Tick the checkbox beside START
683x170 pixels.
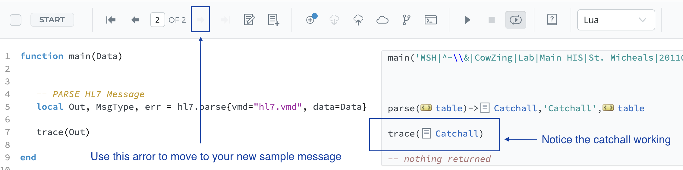[x=16, y=20]
